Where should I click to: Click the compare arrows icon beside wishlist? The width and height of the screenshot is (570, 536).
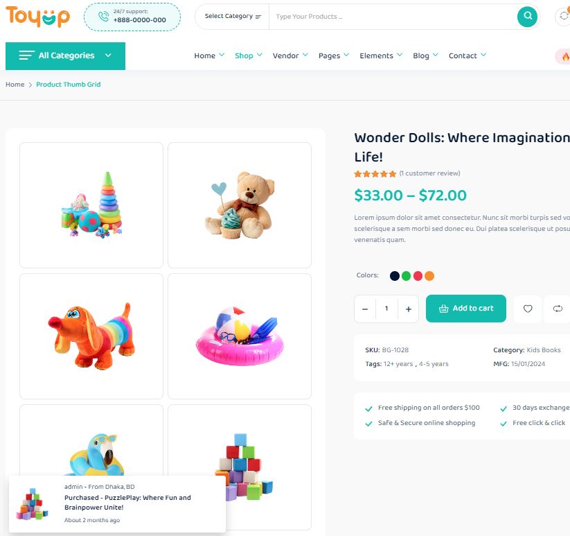[558, 309]
